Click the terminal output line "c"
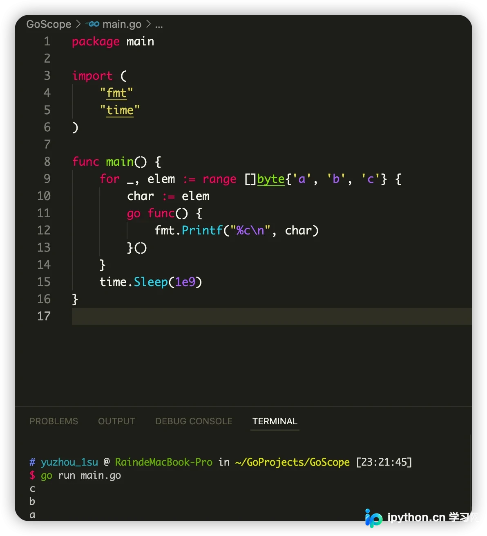 tap(32, 489)
